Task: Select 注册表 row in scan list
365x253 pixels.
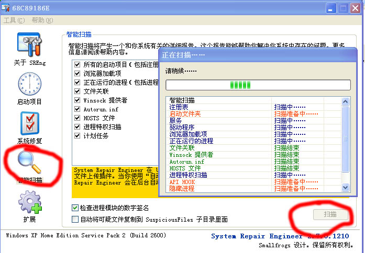Action: [253, 107]
